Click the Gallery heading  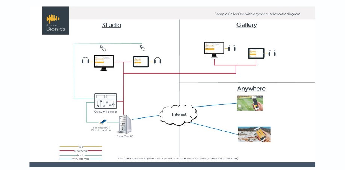tap(247, 25)
